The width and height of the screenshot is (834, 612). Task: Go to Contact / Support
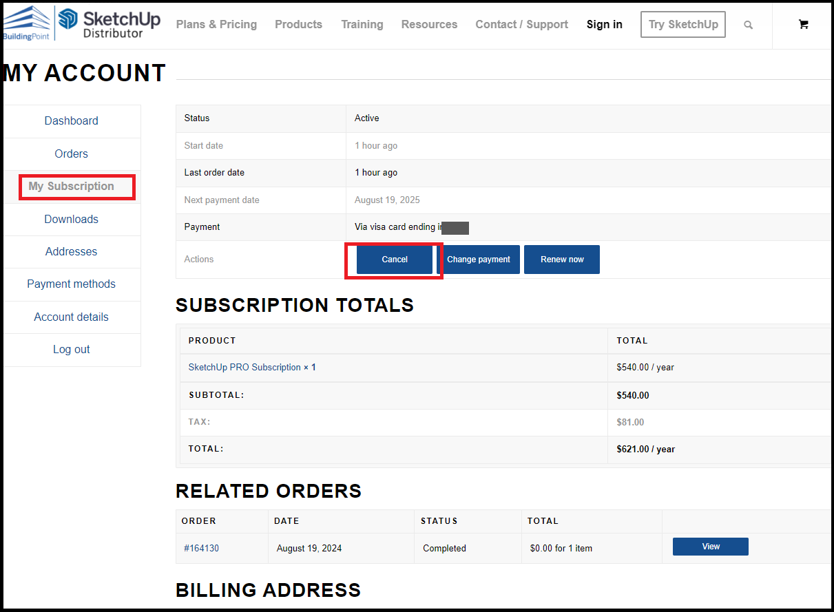tap(521, 24)
